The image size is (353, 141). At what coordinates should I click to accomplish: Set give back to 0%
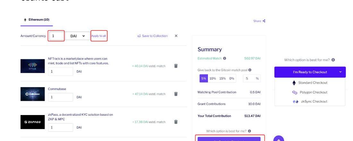[x=232, y=78]
